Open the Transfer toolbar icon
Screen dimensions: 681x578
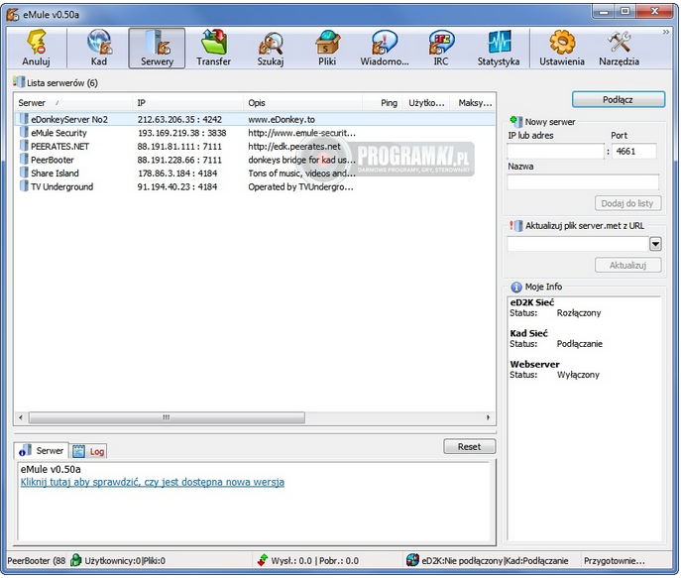pos(214,42)
